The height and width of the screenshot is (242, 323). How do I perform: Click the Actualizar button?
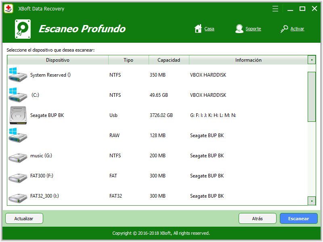(24, 219)
